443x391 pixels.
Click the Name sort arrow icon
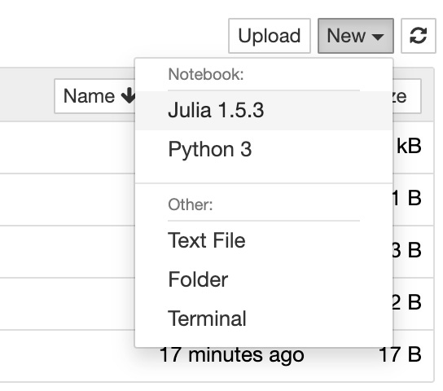pyautogui.click(x=128, y=95)
